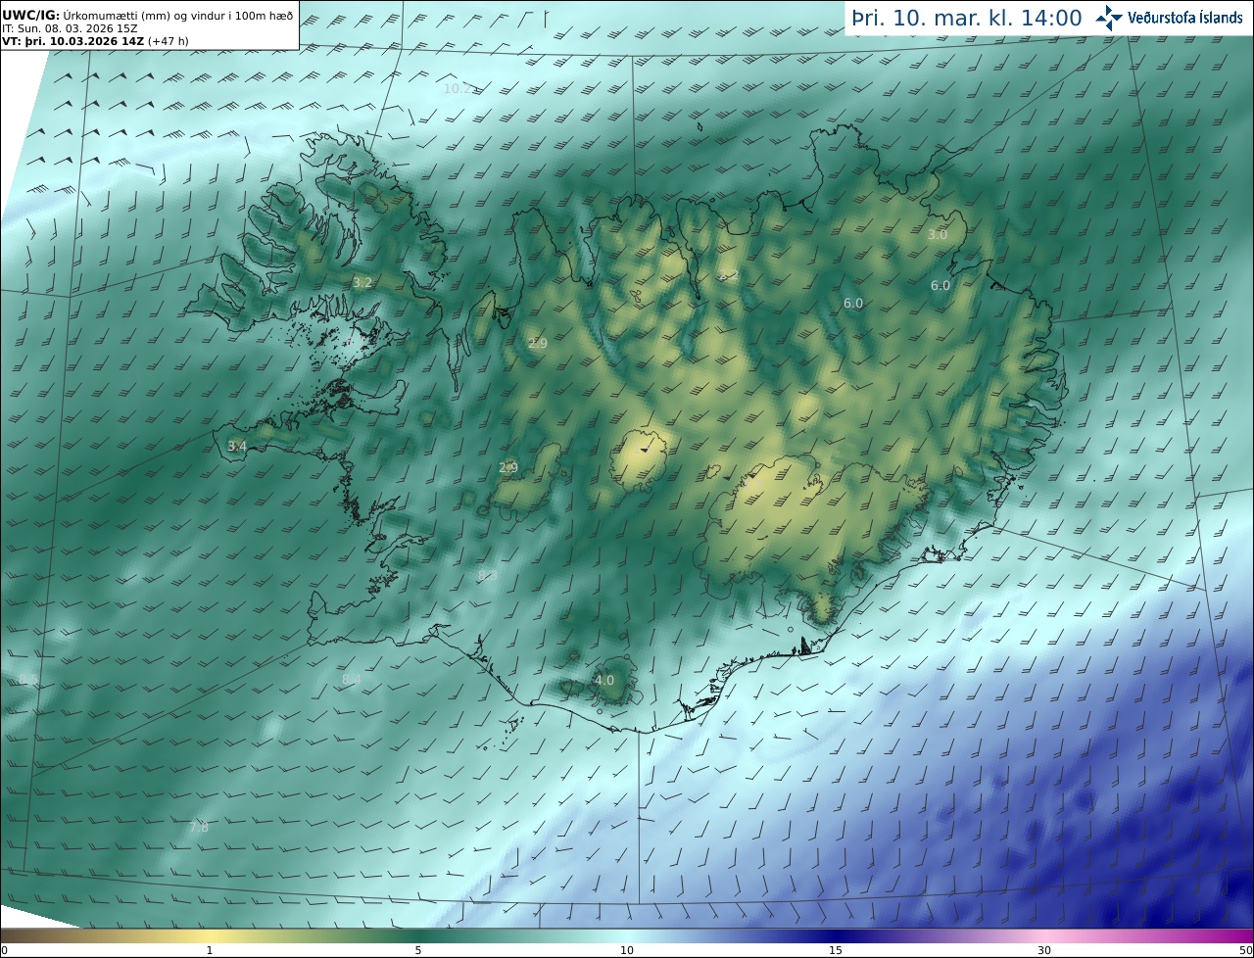This screenshot has width=1254, height=958.
Task: Click the 3.0 value label in the northeast
Action: pos(938,234)
